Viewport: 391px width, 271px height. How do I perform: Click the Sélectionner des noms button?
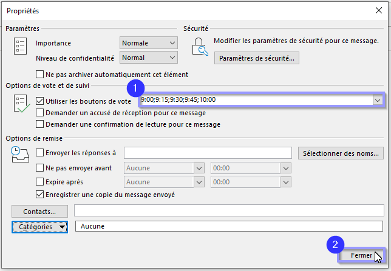[341, 153]
